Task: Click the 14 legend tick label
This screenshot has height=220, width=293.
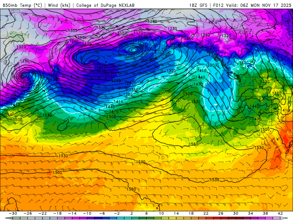Action: coord(176,213)
